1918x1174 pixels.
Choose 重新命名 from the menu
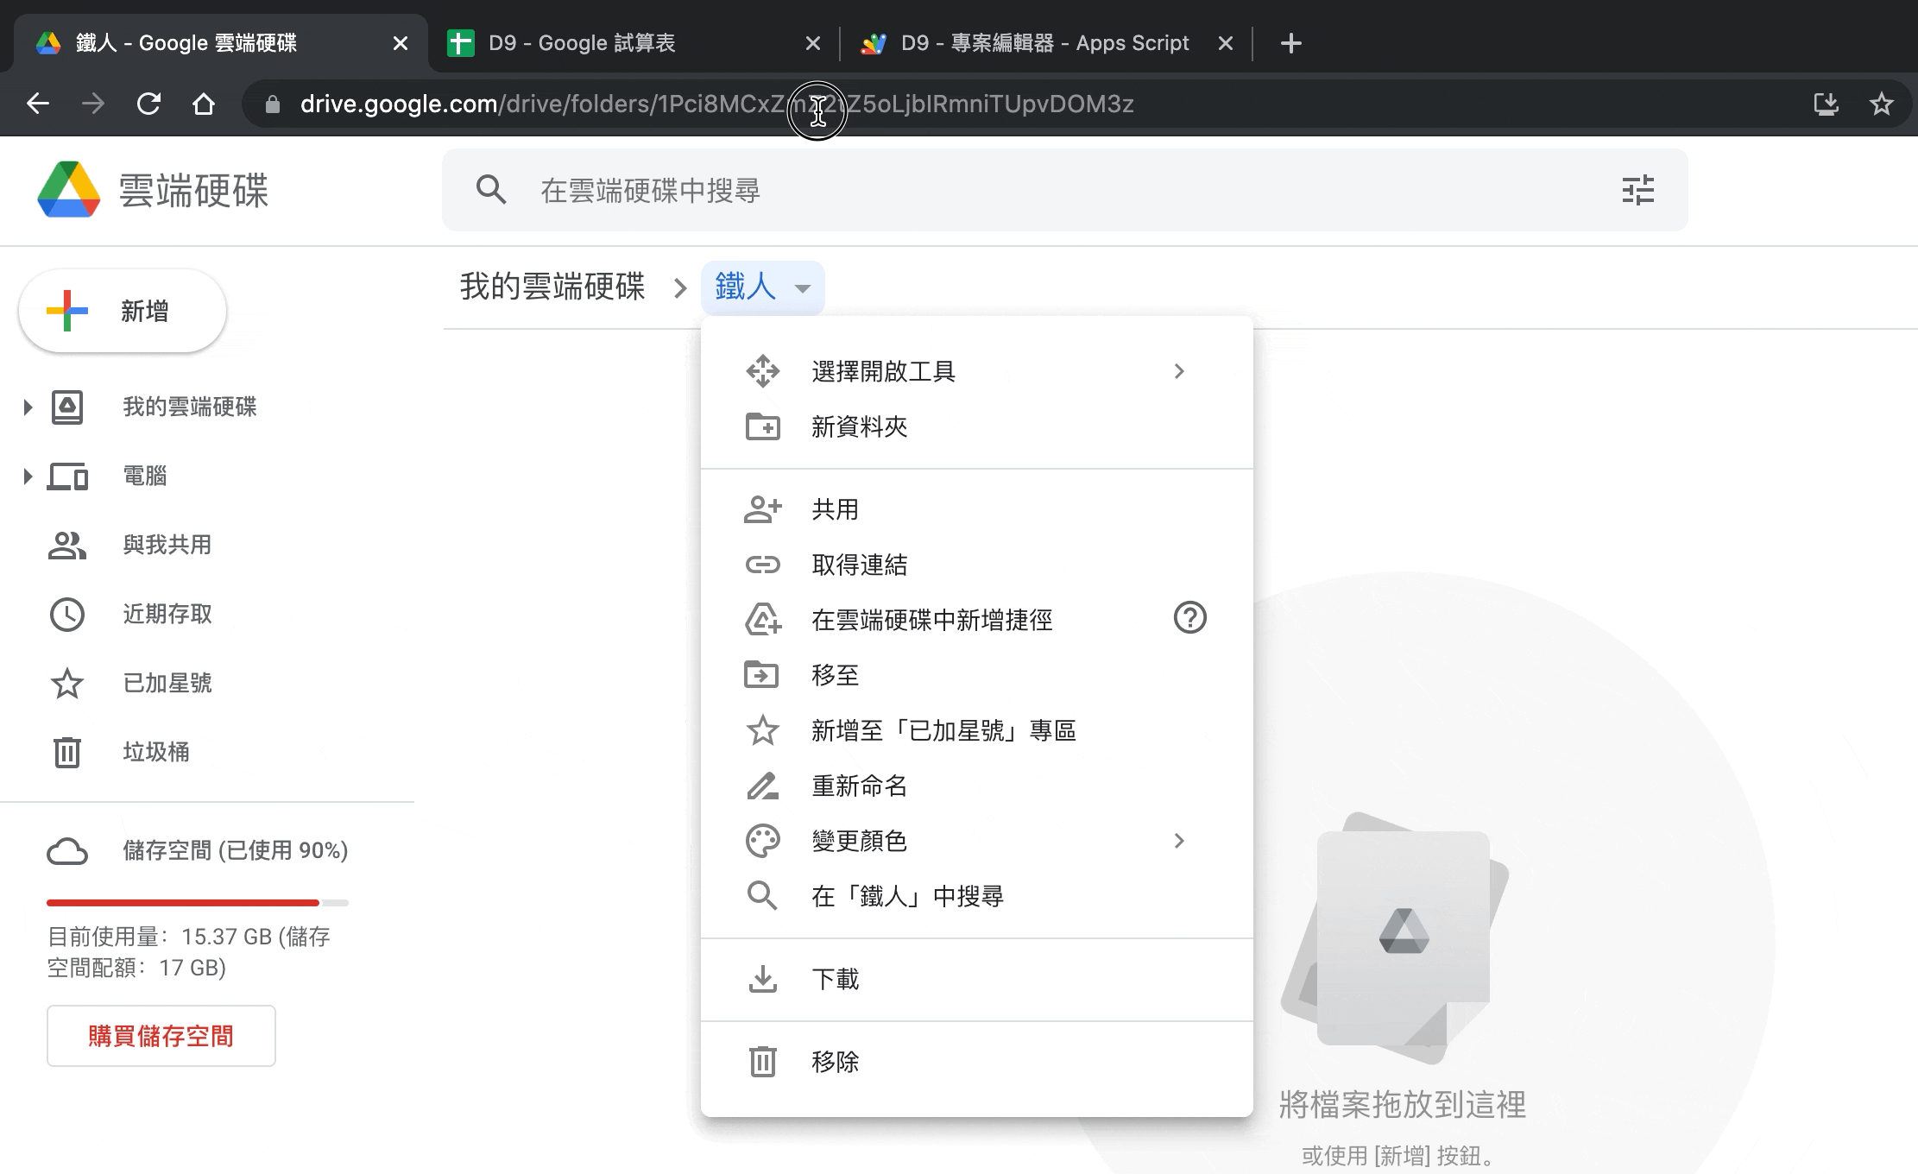click(x=976, y=786)
